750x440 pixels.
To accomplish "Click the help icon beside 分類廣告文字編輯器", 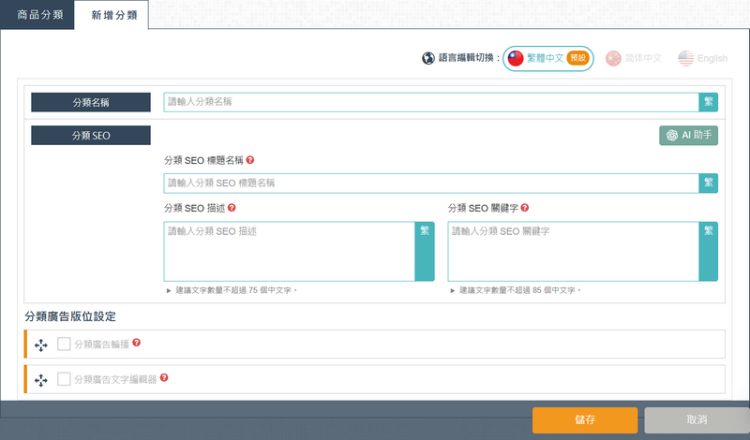I will (x=164, y=378).
